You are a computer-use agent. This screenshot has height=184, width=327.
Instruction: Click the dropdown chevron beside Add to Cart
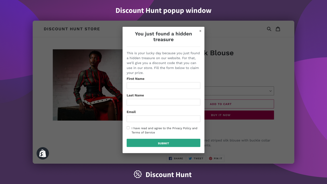270,91
